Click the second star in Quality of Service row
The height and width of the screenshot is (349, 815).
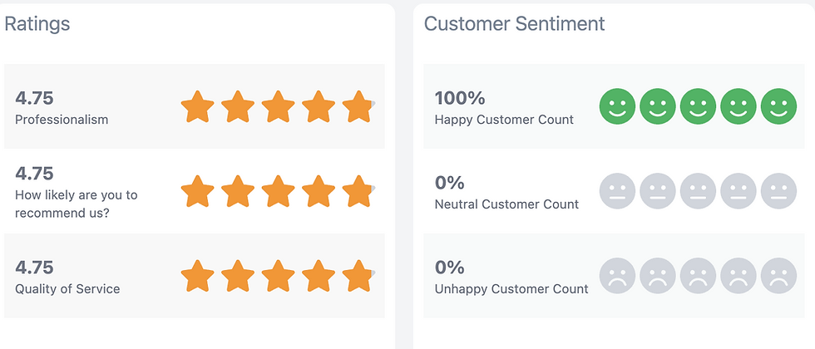238,276
